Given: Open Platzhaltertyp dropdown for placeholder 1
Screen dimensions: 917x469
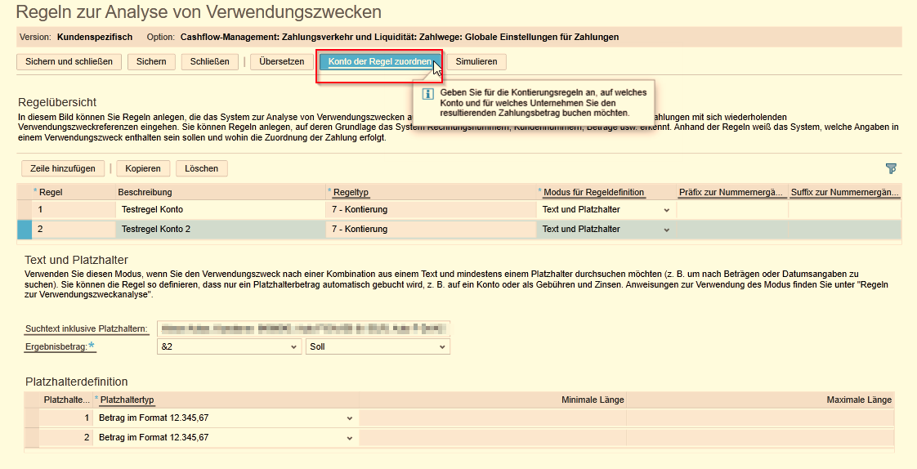Looking at the screenshot, I should click(349, 418).
